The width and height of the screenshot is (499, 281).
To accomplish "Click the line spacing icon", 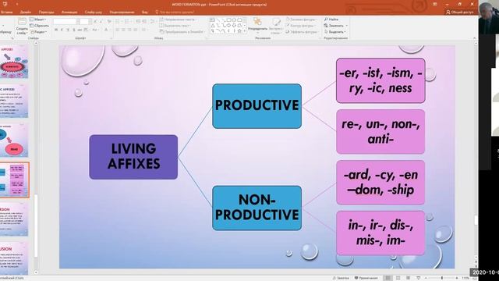I will click(x=153, y=21).
